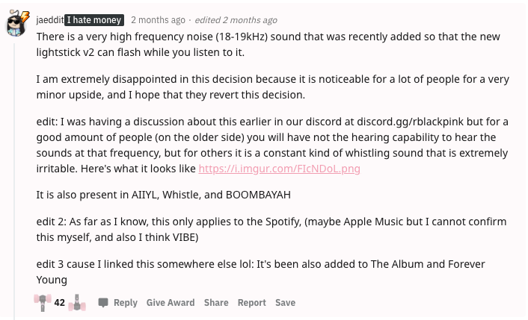Image resolution: width=528 pixels, height=320 pixels.
Task: Save this comment
Action: click(x=285, y=303)
